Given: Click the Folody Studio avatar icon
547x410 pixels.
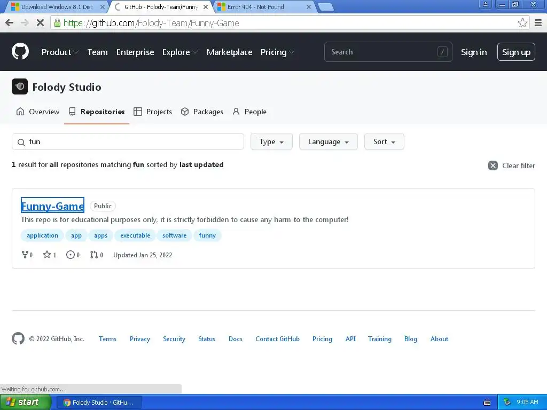Looking at the screenshot, I should (x=20, y=86).
